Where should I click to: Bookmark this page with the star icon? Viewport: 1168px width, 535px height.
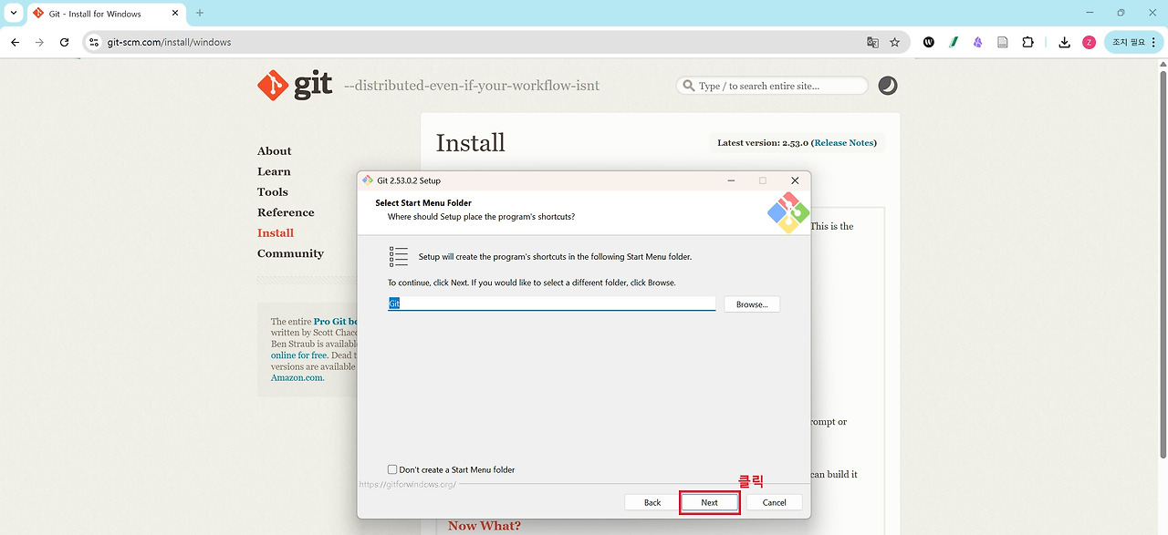pos(894,42)
